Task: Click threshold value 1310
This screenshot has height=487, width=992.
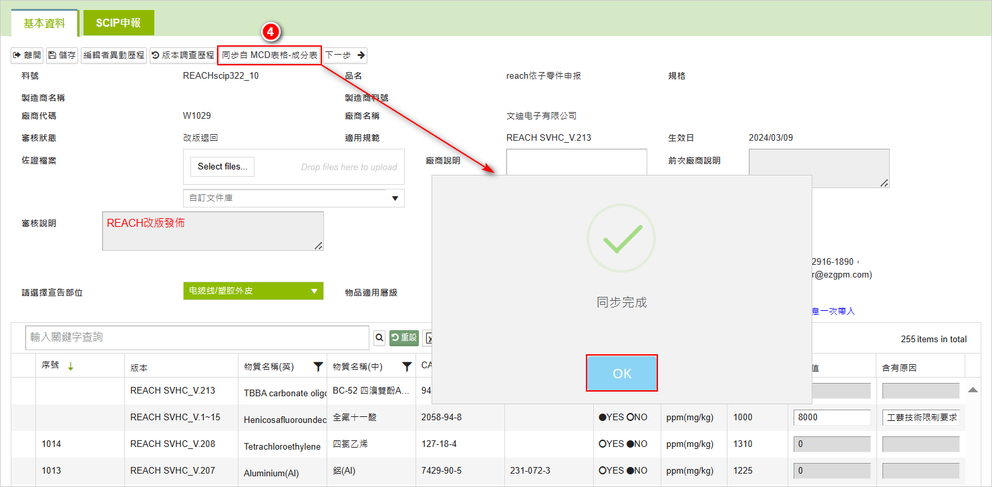Action: click(743, 444)
